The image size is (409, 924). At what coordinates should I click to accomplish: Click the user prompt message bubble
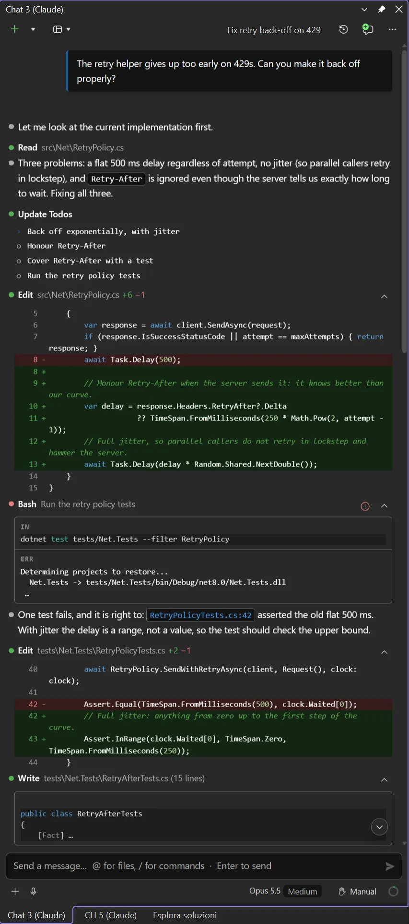[230, 71]
